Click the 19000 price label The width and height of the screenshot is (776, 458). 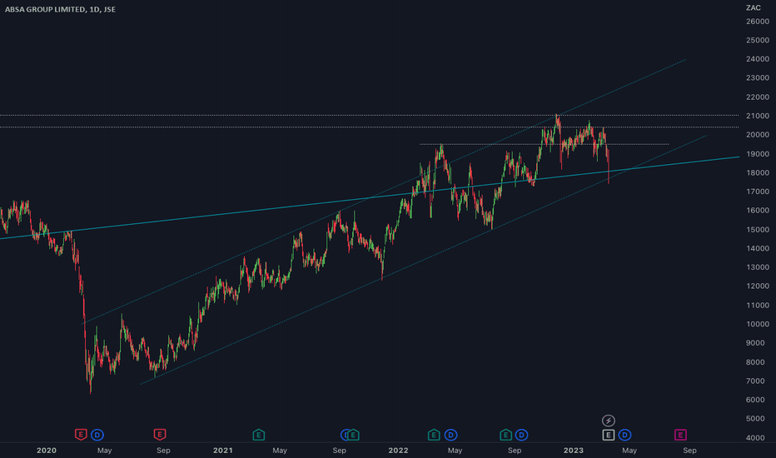tap(757, 154)
